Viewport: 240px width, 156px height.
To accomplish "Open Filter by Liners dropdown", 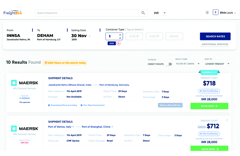I will pyautogui.click(x=188, y=64).
